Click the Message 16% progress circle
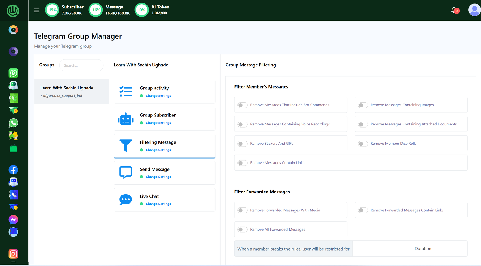 (x=96, y=10)
